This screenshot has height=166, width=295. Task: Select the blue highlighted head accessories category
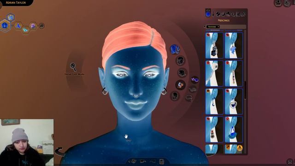(x=175, y=49)
